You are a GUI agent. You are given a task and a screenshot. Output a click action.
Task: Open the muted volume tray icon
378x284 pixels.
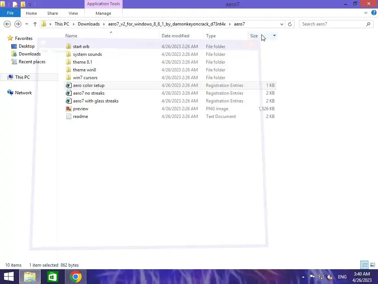330,277
